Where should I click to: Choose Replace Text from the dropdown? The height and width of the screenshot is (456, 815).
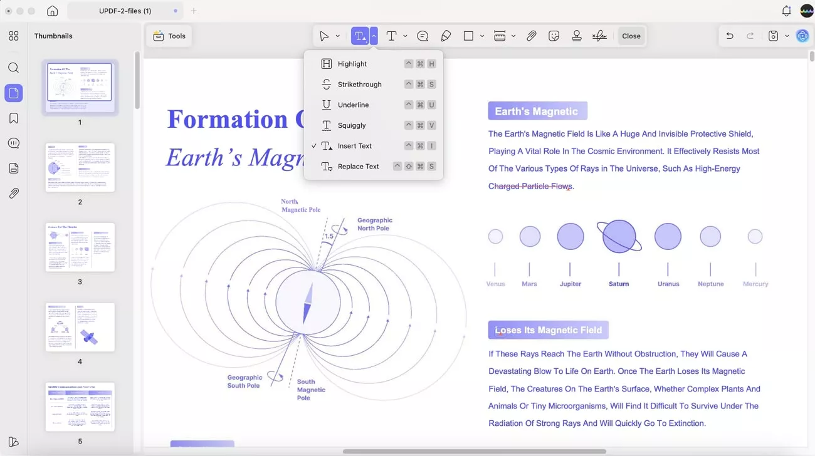pyautogui.click(x=358, y=167)
